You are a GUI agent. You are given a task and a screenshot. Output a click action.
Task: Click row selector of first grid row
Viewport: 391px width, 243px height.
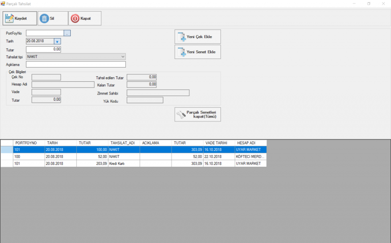click(7, 150)
